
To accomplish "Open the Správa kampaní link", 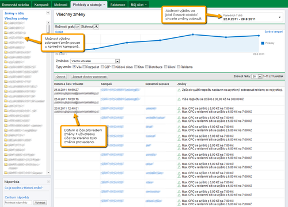I will pyautogui.click(x=274, y=32).
